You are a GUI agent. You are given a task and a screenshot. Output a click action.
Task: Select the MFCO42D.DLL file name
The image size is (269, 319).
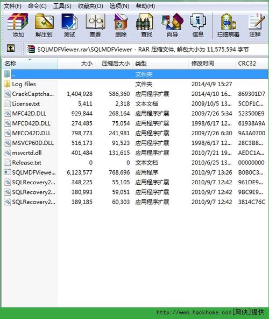(32, 133)
